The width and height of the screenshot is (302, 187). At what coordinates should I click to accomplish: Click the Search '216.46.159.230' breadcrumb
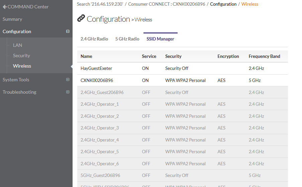click(x=100, y=4)
